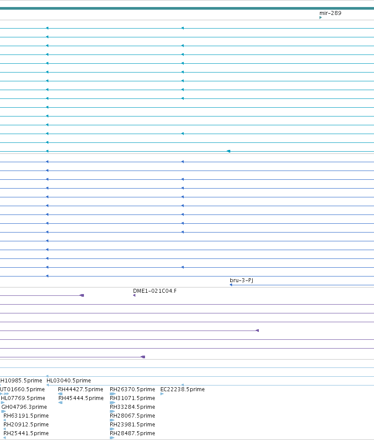This screenshot has width=374, height=440.
Task: Select the RH25441.5prime label
Action: click(26, 433)
